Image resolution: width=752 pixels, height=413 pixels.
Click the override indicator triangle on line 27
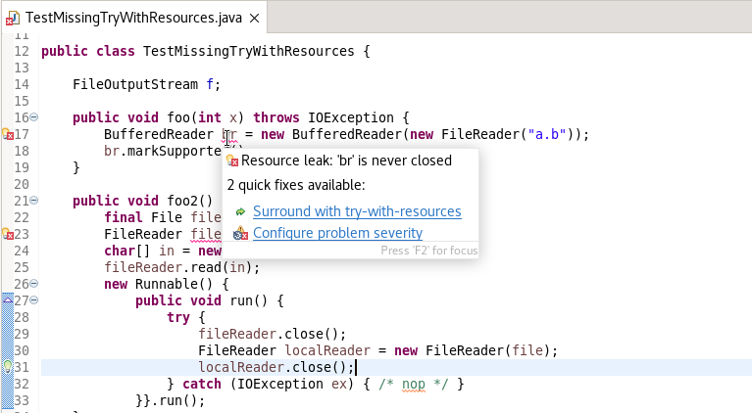coord(8,300)
